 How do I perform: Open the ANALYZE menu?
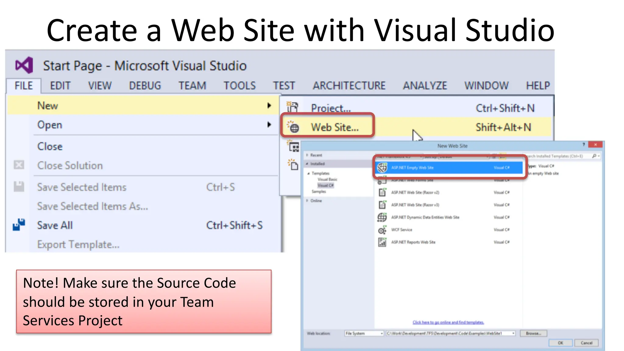point(425,86)
